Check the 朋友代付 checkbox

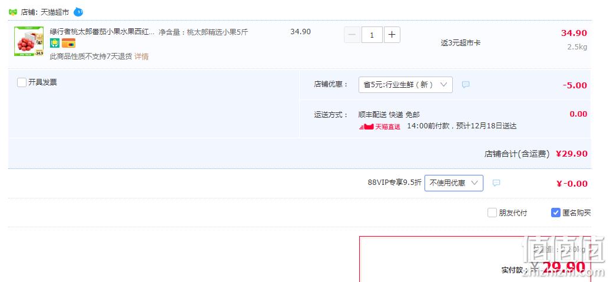click(492, 213)
